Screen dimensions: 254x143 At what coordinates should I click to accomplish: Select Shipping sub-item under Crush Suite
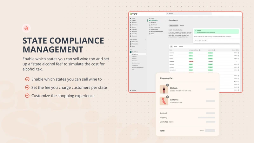pyautogui.click(x=134, y=58)
